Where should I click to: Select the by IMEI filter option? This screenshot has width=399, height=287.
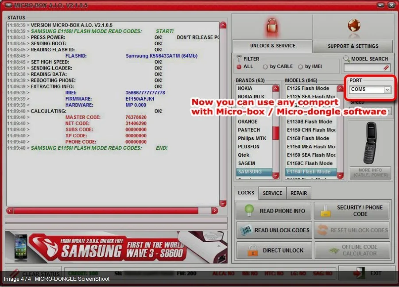tap(301, 67)
